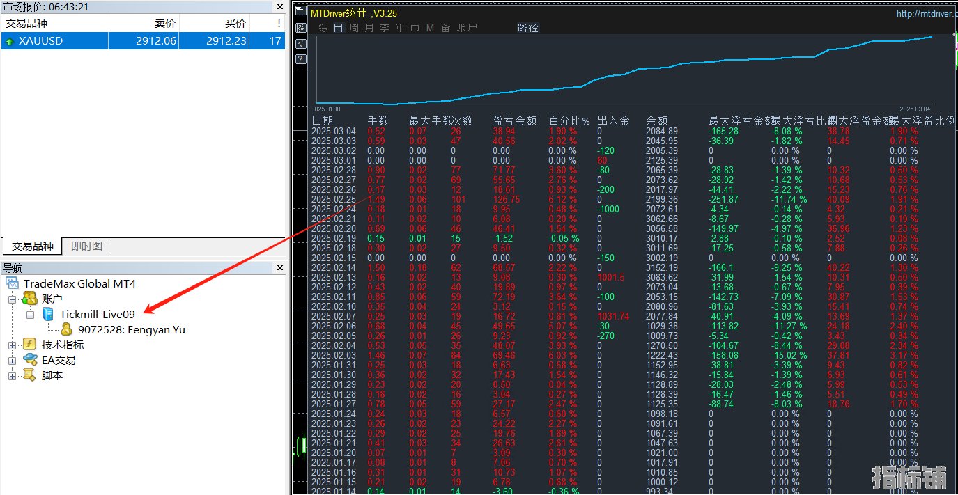Select the 备 statistics tab
Image resolution: width=958 pixels, height=495 pixels.
click(x=446, y=28)
